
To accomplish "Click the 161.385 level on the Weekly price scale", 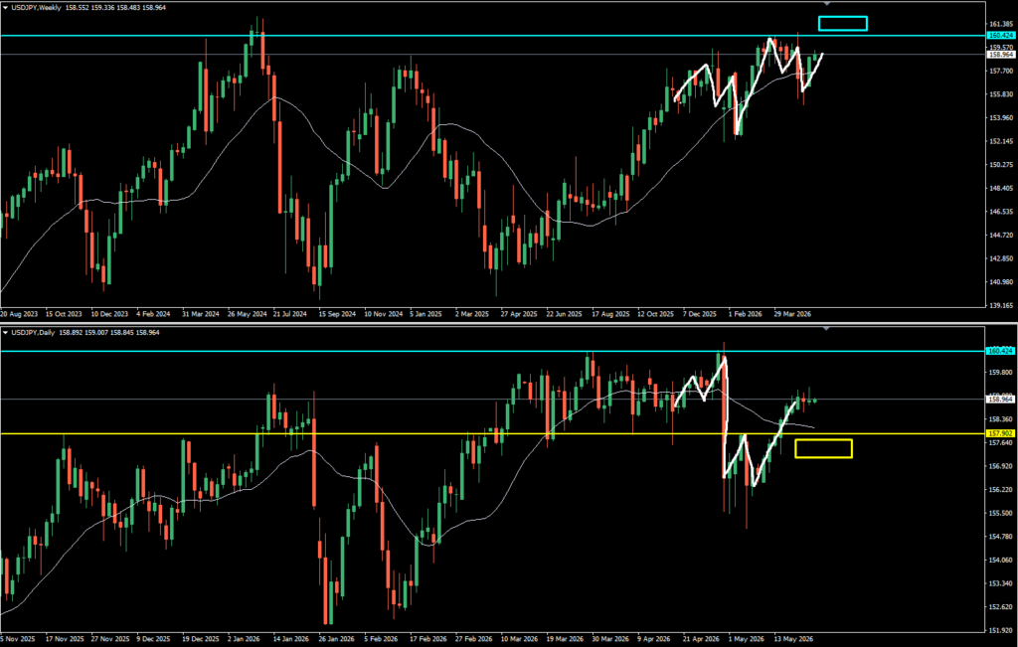I will [1000, 24].
